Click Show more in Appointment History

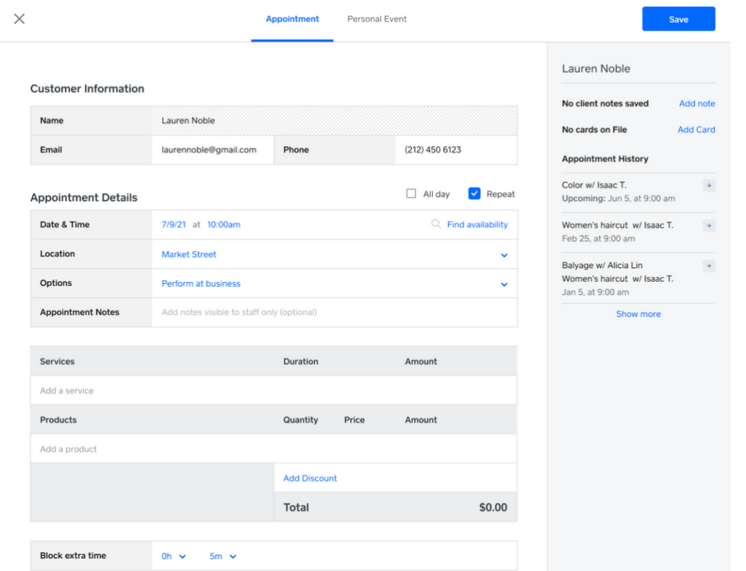coord(638,313)
